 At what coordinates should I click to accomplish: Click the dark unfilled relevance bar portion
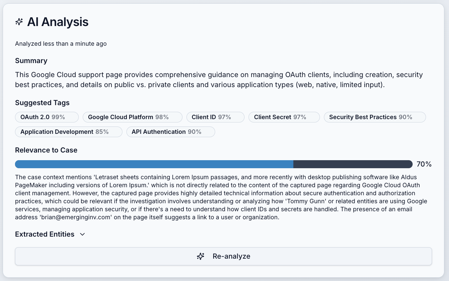point(353,164)
